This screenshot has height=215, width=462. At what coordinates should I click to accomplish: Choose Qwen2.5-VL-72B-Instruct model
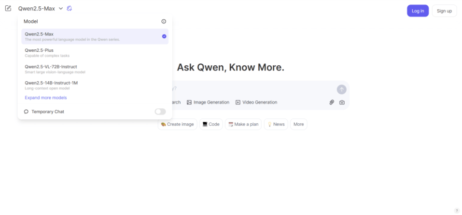pyautogui.click(x=95, y=69)
